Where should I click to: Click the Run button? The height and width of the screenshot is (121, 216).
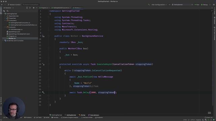click(197, 5)
